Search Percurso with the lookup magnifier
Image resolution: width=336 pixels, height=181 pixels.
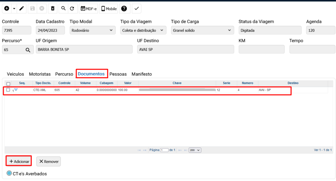(x=28, y=50)
